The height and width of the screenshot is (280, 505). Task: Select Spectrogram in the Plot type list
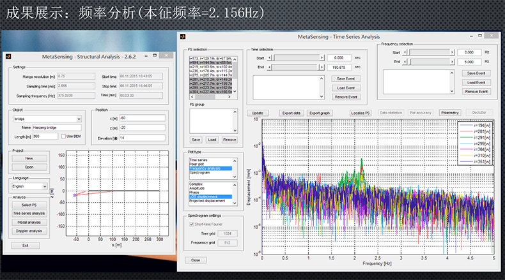(201, 173)
